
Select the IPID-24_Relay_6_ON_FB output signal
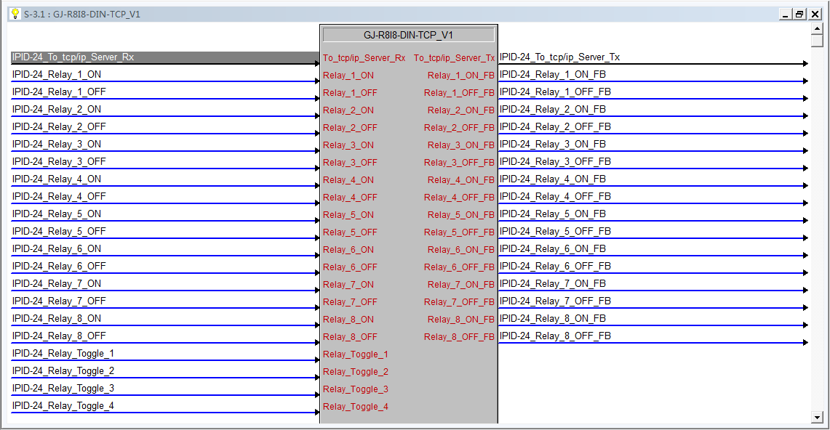pyautogui.click(x=653, y=249)
